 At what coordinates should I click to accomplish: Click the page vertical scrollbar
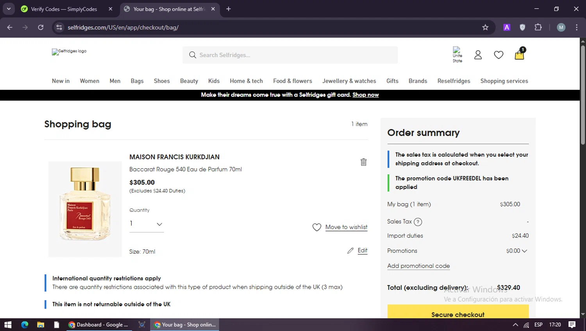pos(582,95)
